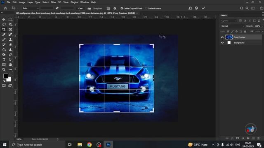
Task: Enable the Content-Aware checkbox
Action: point(146,8)
